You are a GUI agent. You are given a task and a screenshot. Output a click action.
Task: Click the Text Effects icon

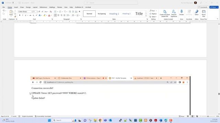40,15
